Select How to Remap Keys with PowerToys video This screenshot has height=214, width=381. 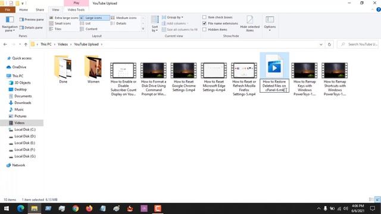click(304, 79)
